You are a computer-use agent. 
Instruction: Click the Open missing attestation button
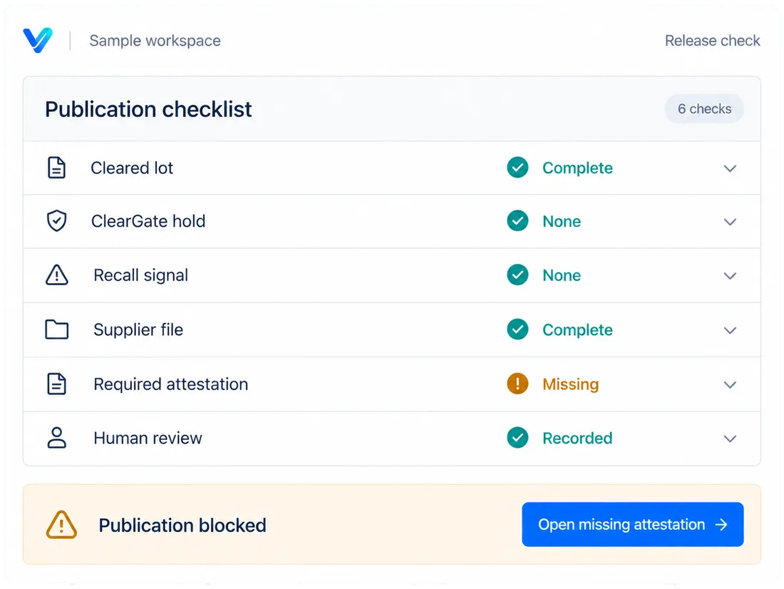tap(632, 524)
